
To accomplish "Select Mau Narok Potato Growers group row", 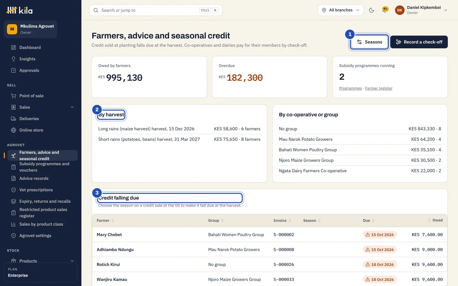I will point(360,139).
